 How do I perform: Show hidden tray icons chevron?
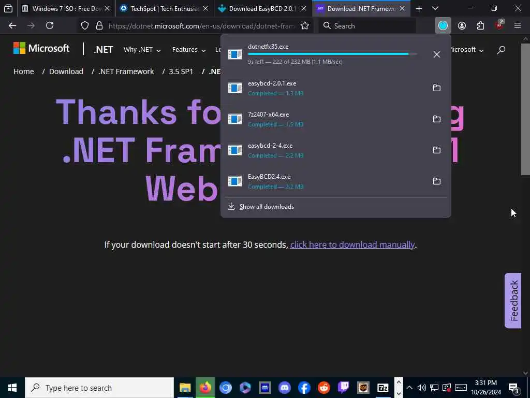(409, 388)
